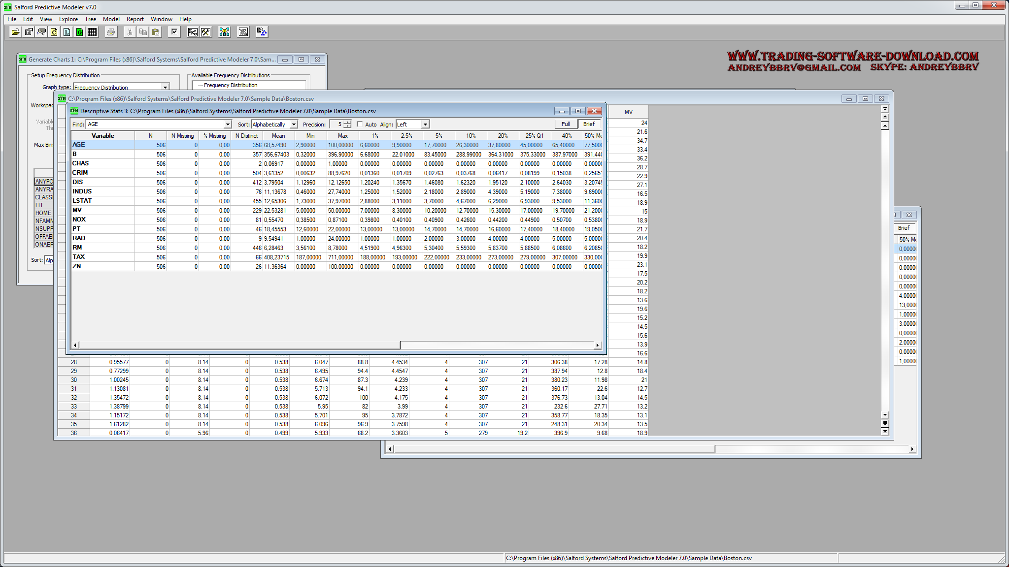Click the yellow C toolbar icon
Viewport: 1009px width, 567px height.
54,32
